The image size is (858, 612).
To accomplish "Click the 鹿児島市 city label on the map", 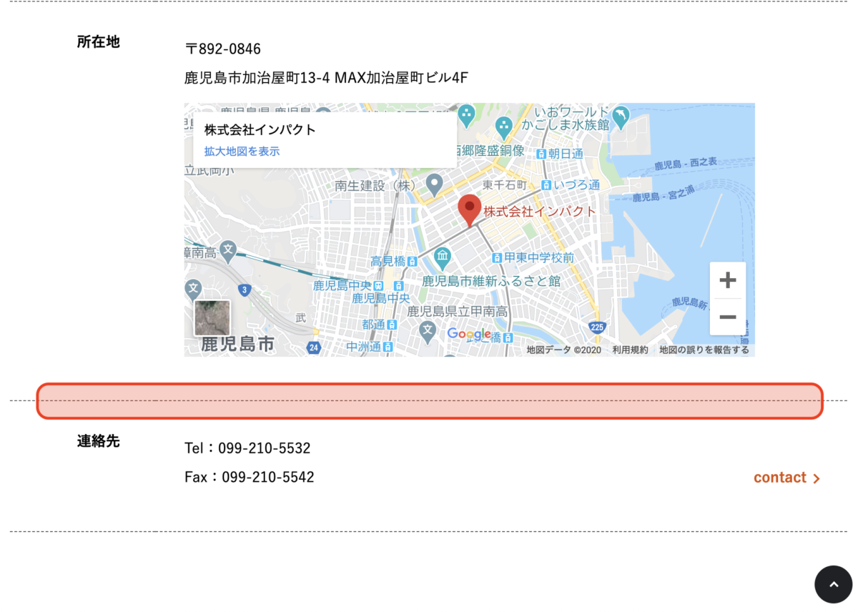I will [x=237, y=344].
